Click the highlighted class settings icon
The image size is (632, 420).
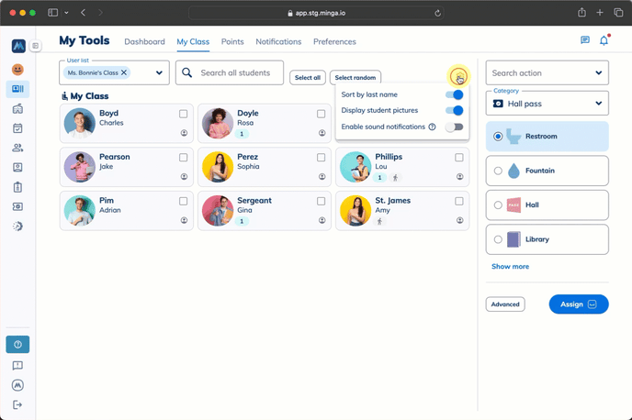point(458,75)
